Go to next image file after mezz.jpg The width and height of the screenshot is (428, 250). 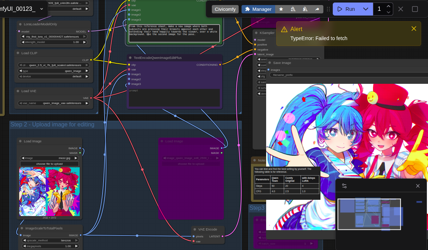76,158
